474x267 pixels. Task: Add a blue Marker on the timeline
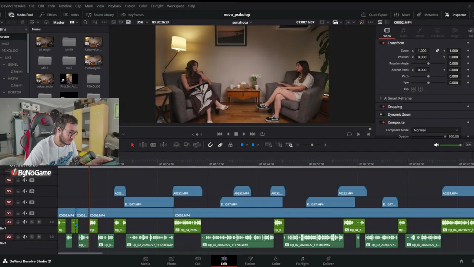pyautogui.click(x=253, y=145)
